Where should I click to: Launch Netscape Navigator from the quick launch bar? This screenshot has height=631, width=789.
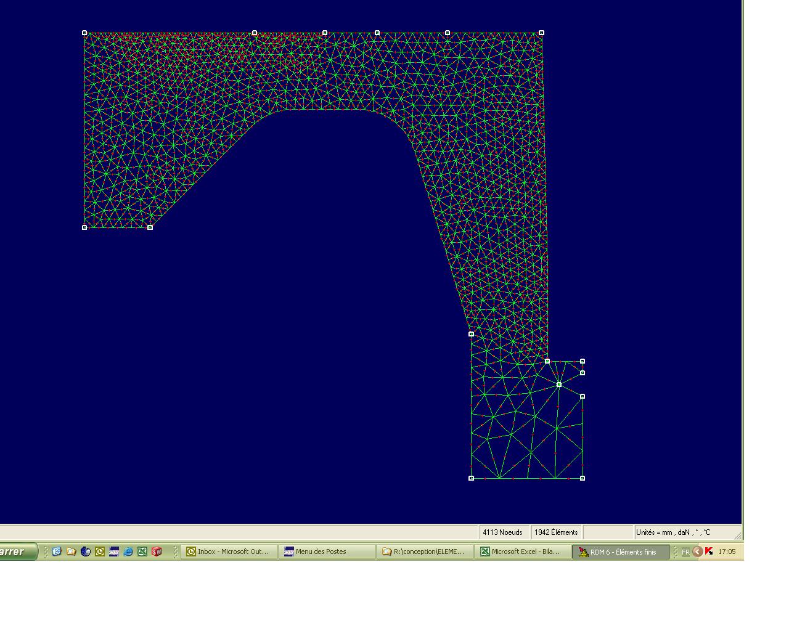click(x=86, y=552)
